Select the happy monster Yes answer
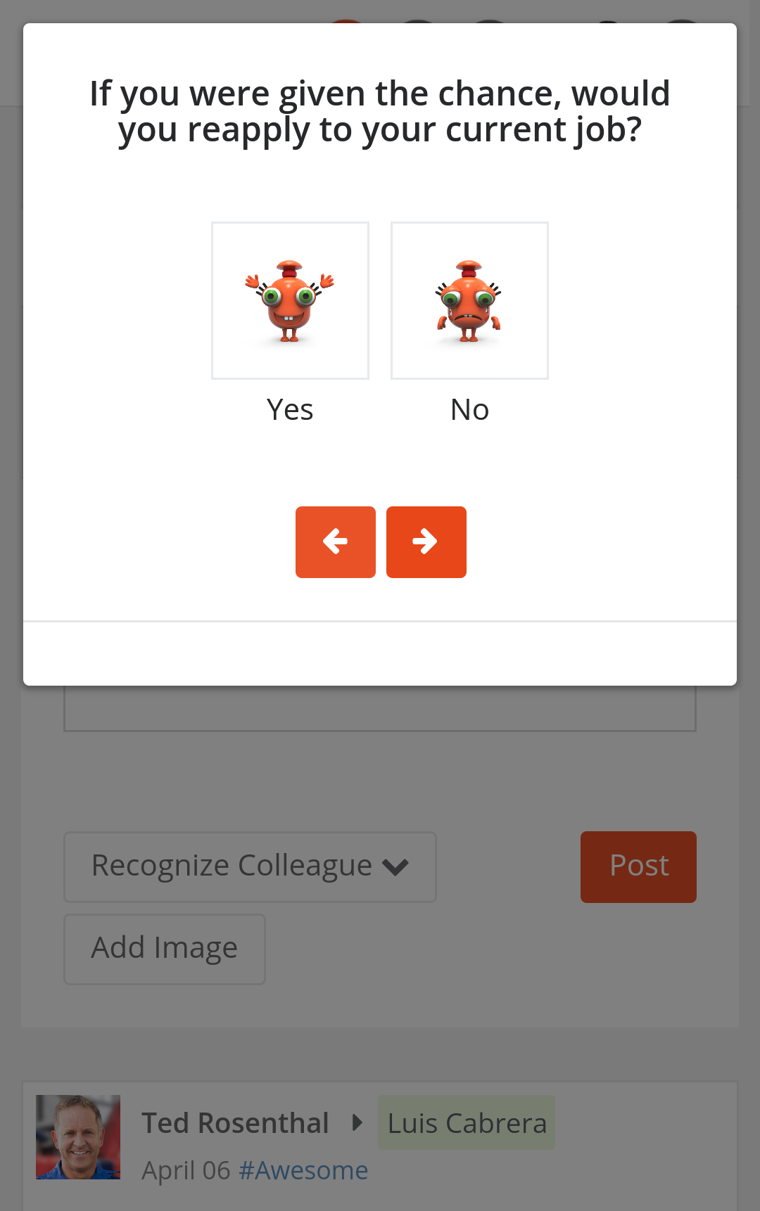This screenshot has width=760, height=1211. pyautogui.click(x=290, y=300)
